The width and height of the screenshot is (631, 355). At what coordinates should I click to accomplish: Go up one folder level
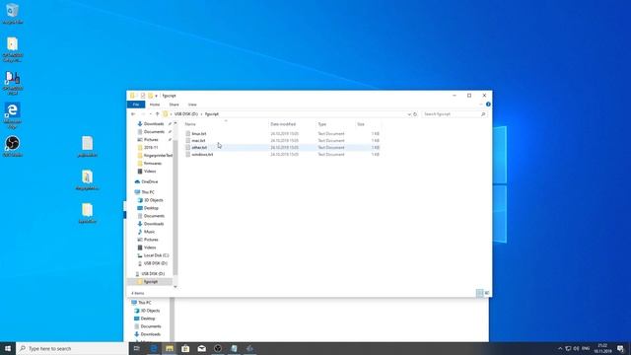158,114
